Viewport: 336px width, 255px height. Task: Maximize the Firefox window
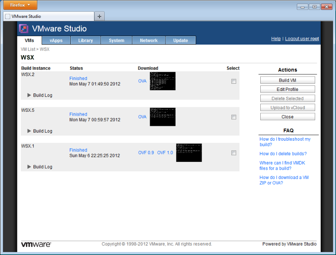[314, 7]
